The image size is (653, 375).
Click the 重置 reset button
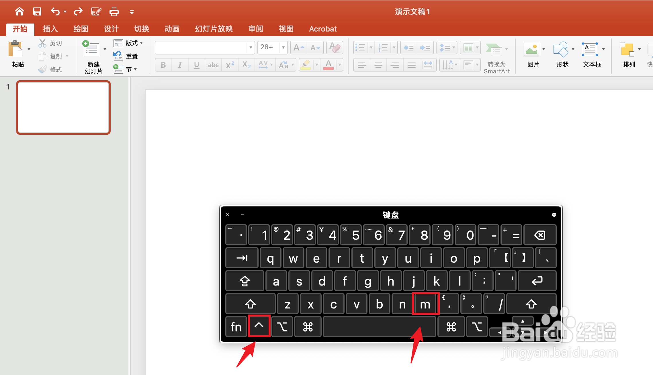click(126, 56)
